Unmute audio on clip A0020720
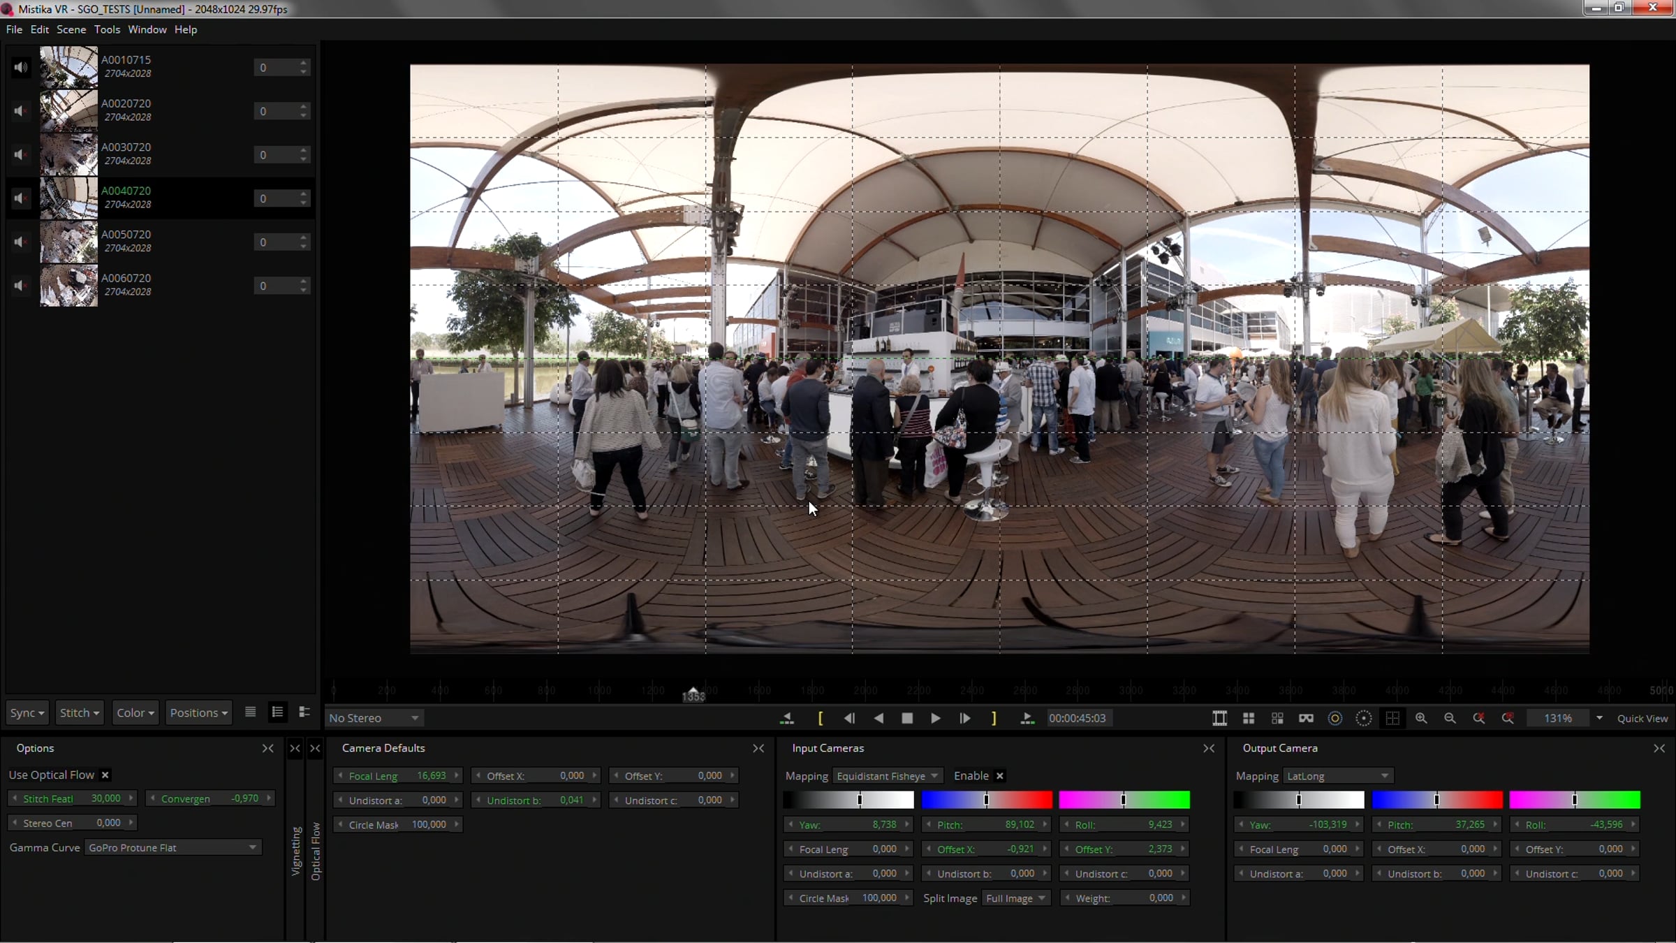Image resolution: width=1676 pixels, height=943 pixels. (x=20, y=111)
